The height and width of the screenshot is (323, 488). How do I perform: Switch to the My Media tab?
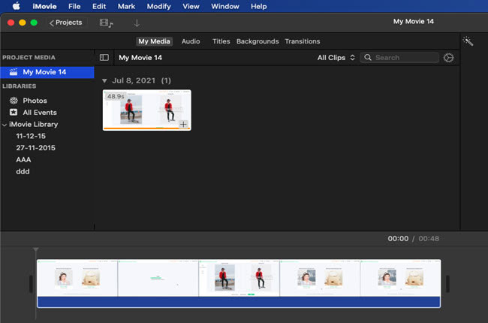[154, 41]
